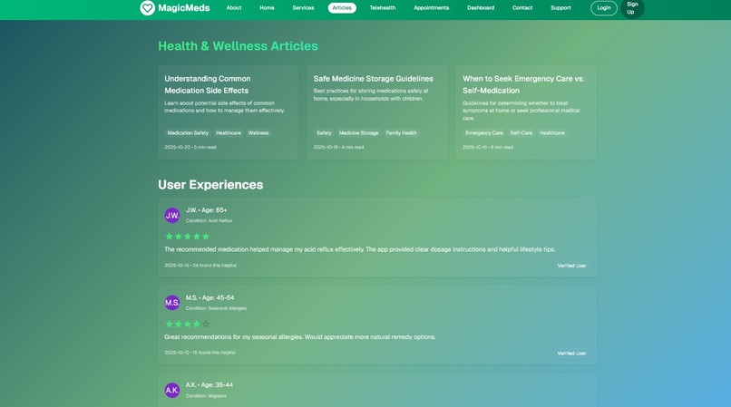This screenshot has height=407, width=731.
Task: Click the Safety tag
Action: (324, 133)
